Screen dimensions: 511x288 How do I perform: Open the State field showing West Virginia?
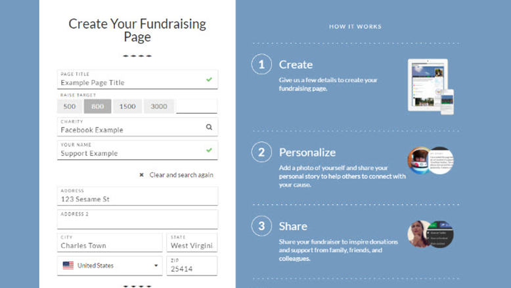pos(192,243)
